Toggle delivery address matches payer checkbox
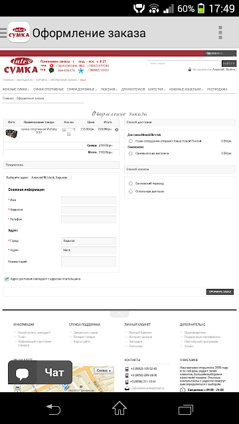The width and height of the screenshot is (239, 424). coord(7,280)
